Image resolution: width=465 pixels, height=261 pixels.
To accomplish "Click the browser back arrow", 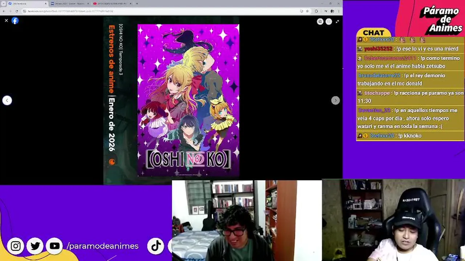I will tap(4, 11).
